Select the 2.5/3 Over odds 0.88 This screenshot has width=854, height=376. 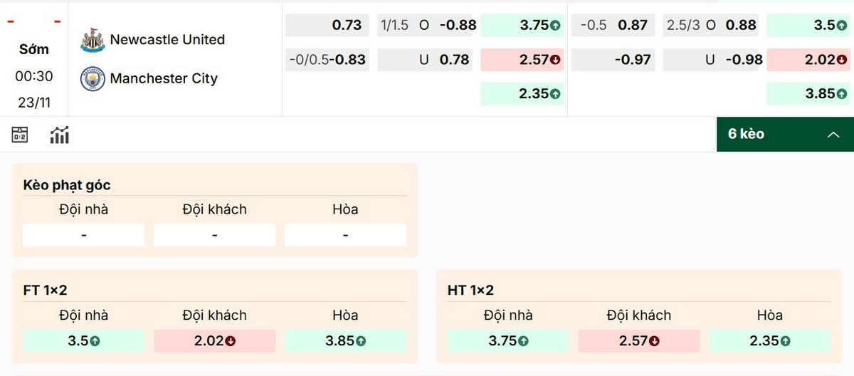[x=710, y=26]
